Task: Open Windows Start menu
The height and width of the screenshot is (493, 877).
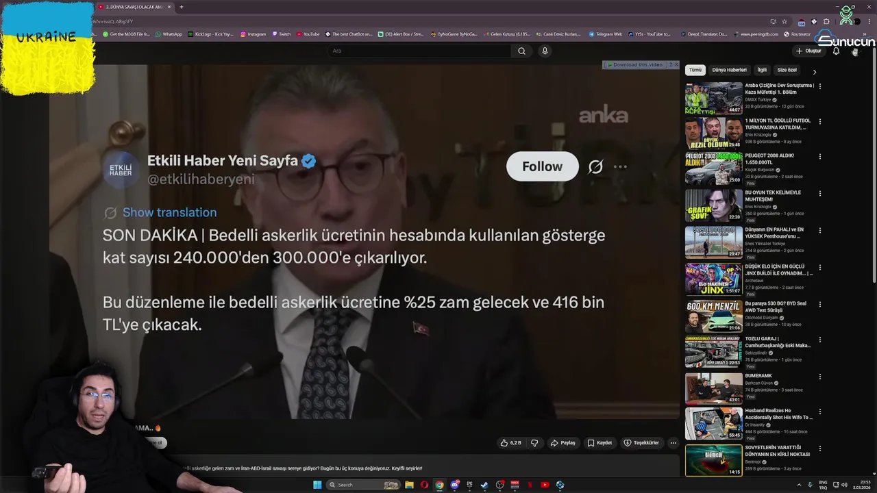Action: [x=317, y=485]
